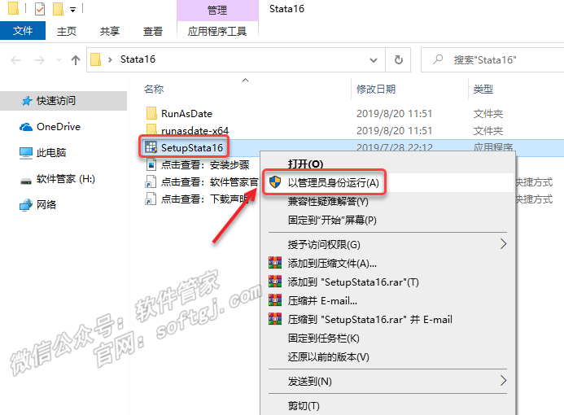Sort by the 类型 column header
The width and height of the screenshot is (564, 415).
(483, 89)
